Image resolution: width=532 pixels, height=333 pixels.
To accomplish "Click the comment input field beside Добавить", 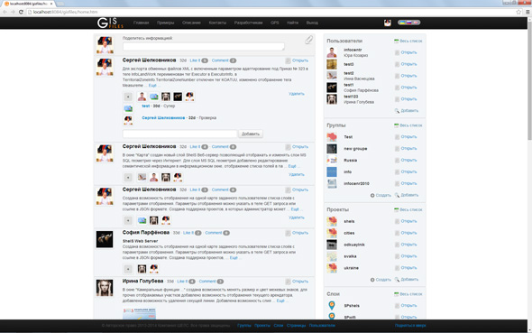I will 179,134.
